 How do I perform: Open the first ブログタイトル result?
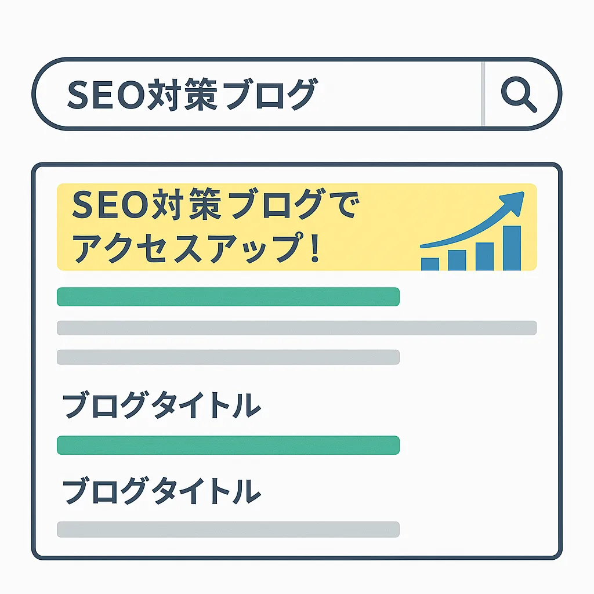point(162,405)
